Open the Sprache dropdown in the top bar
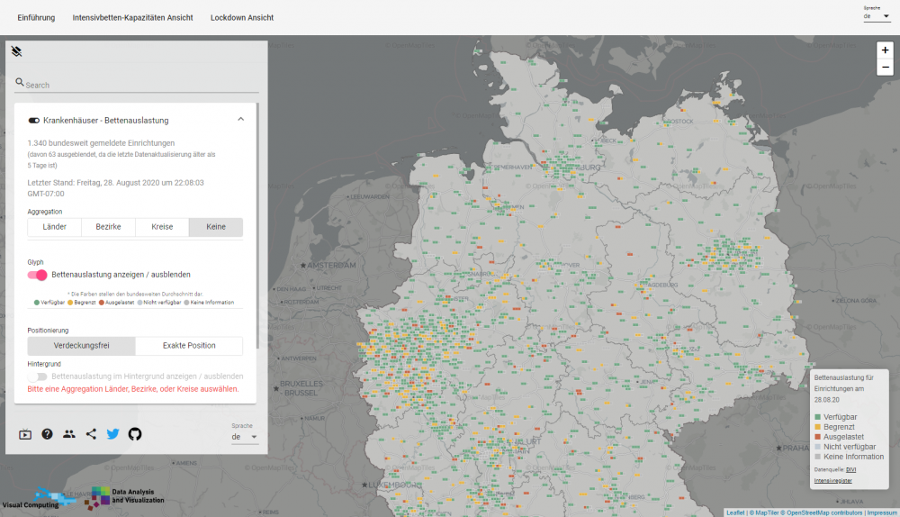The image size is (900, 517). 877,16
